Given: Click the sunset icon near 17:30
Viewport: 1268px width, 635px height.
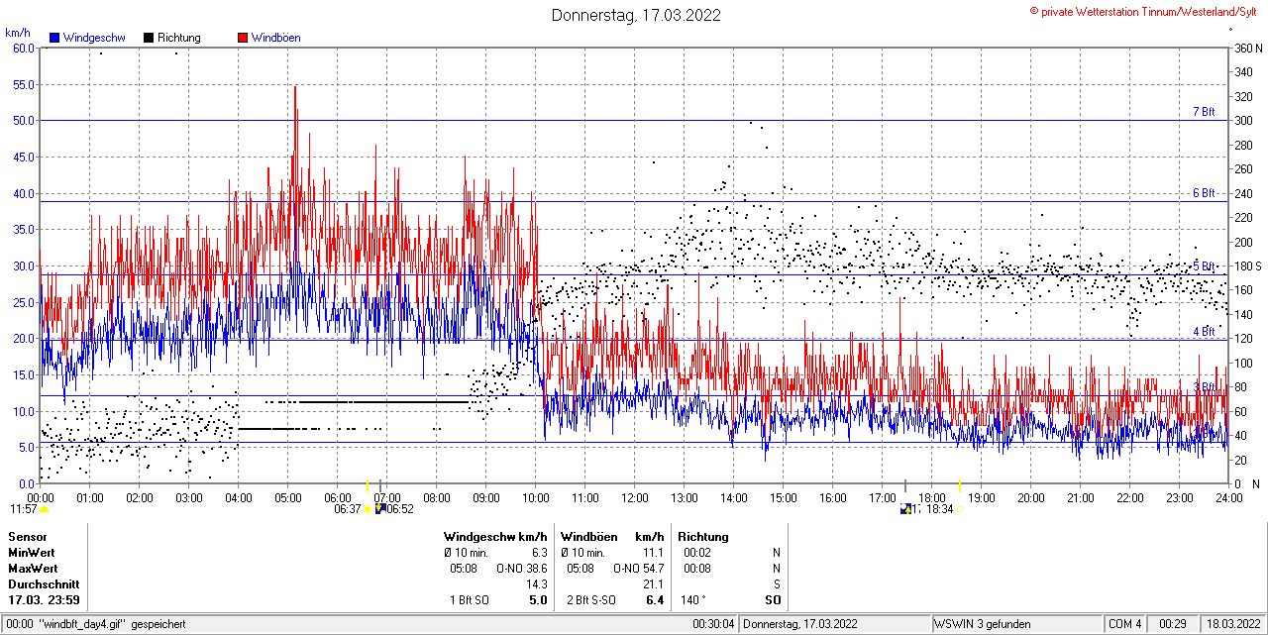Looking at the screenshot, I should click(x=905, y=509).
